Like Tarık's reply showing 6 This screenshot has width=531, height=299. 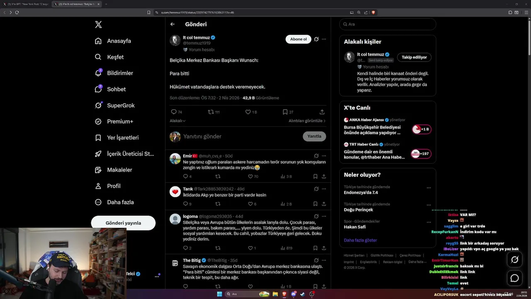click(x=252, y=204)
